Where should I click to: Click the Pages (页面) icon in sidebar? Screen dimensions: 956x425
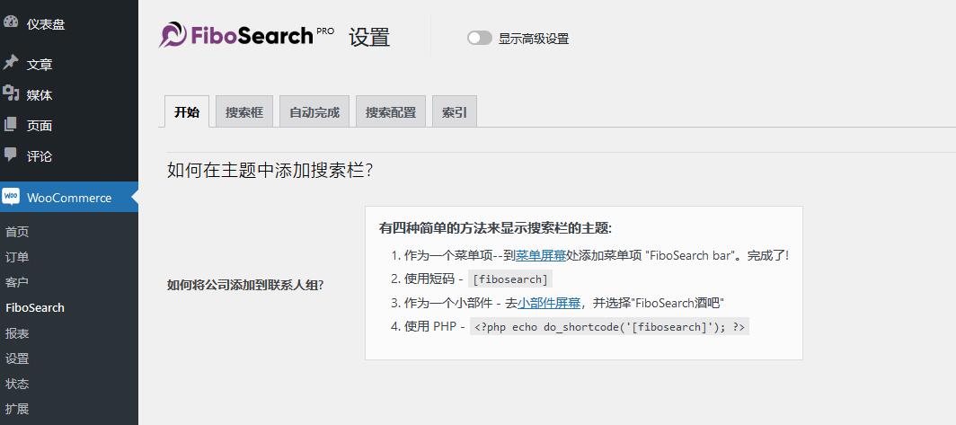tap(11, 124)
